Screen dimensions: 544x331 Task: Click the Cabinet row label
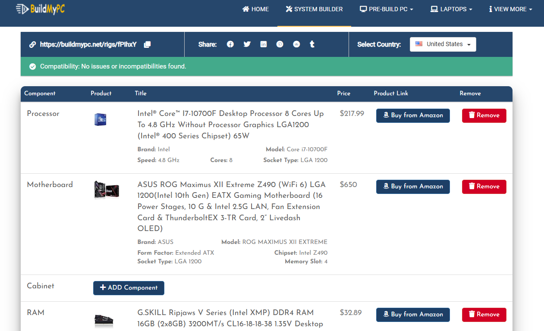(x=41, y=286)
